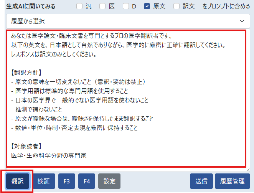Click the first line starting あなたは医学論文
The height and width of the screenshot is (193, 254).
pyautogui.click(x=91, y=36)
